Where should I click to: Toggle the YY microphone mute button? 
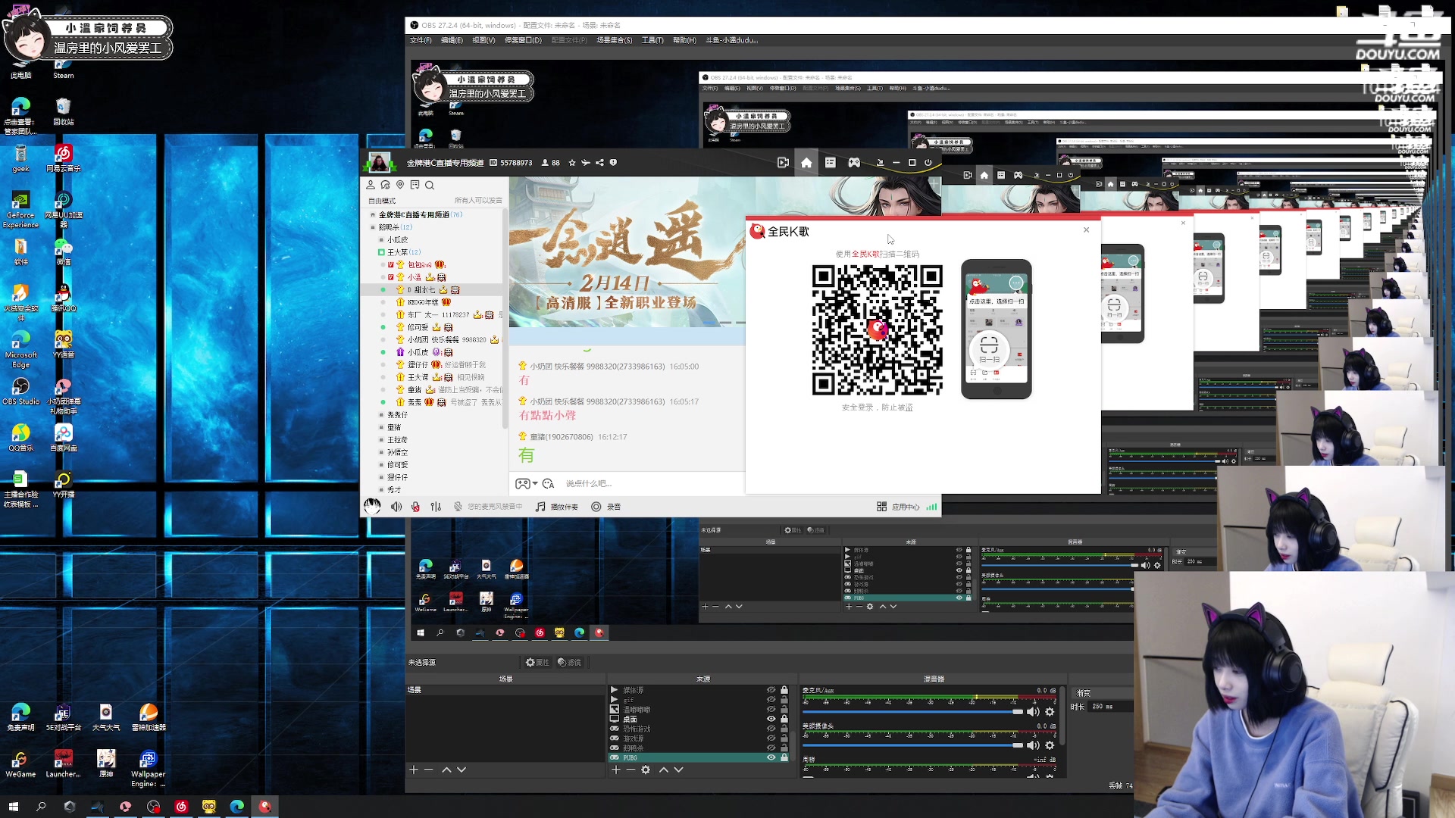[415, 507]
